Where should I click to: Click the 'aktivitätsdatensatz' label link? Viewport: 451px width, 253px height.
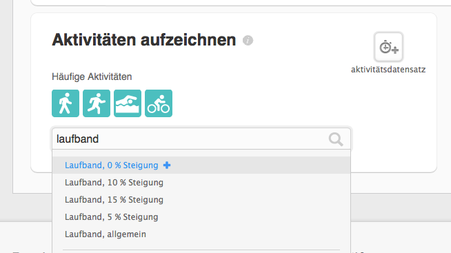point(388,70)
